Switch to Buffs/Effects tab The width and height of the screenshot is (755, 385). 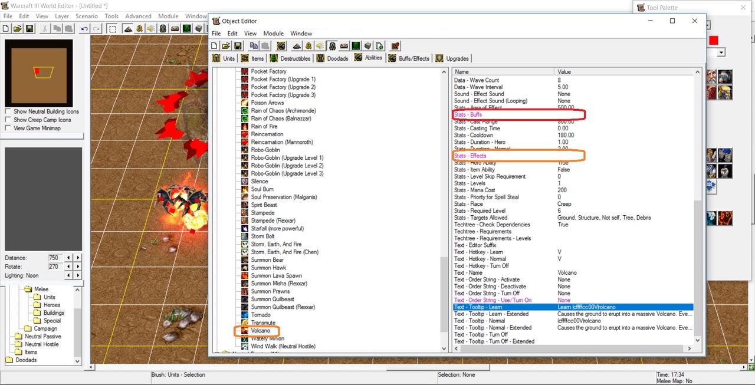(409, 58)
